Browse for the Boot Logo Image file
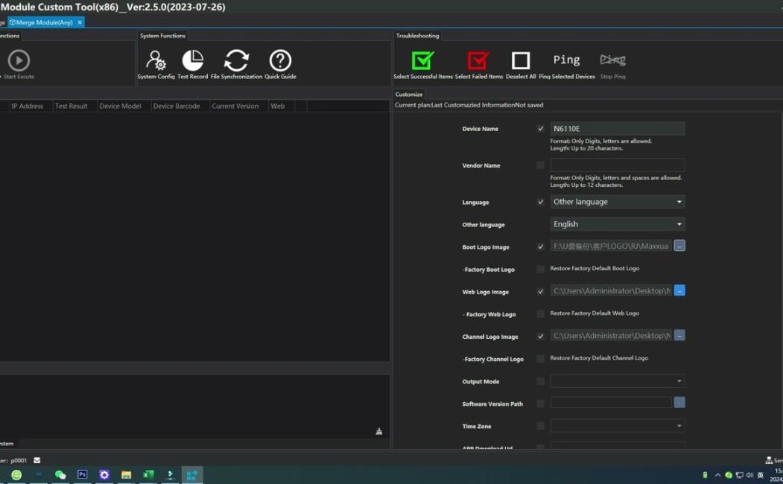This screenshot has height=484, width=783. [x=679, y=246]
